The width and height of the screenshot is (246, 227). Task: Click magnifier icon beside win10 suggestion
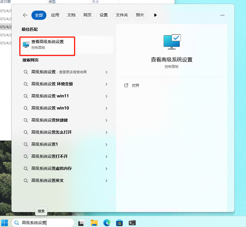[x=26, y=108]
